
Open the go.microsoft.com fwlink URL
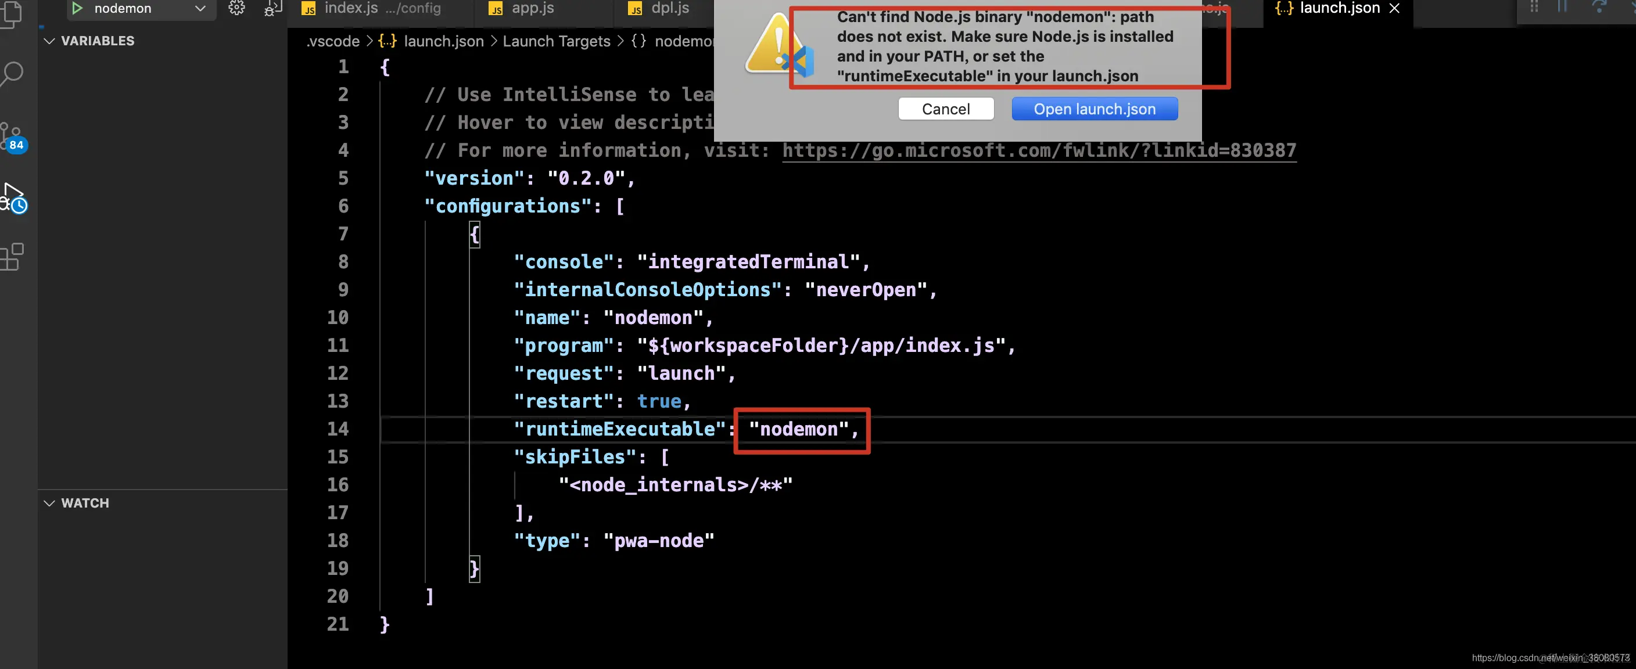1038,150
